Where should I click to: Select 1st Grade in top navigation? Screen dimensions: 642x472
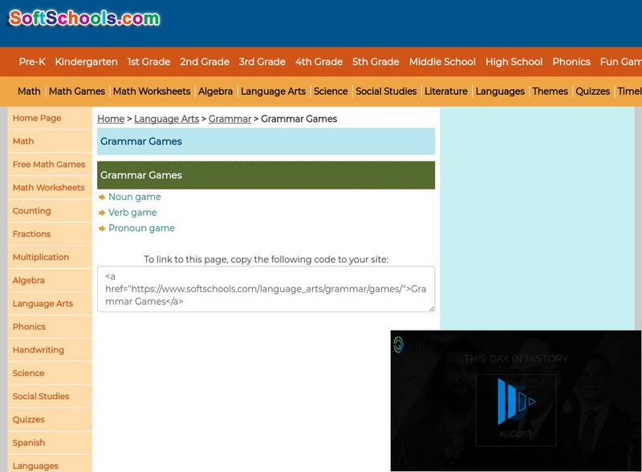(x=148, y=62)
